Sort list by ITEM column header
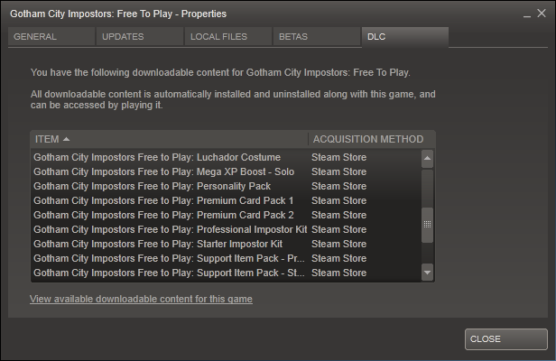The height and width of the screenshot is (361, 556). pos(170,139)
